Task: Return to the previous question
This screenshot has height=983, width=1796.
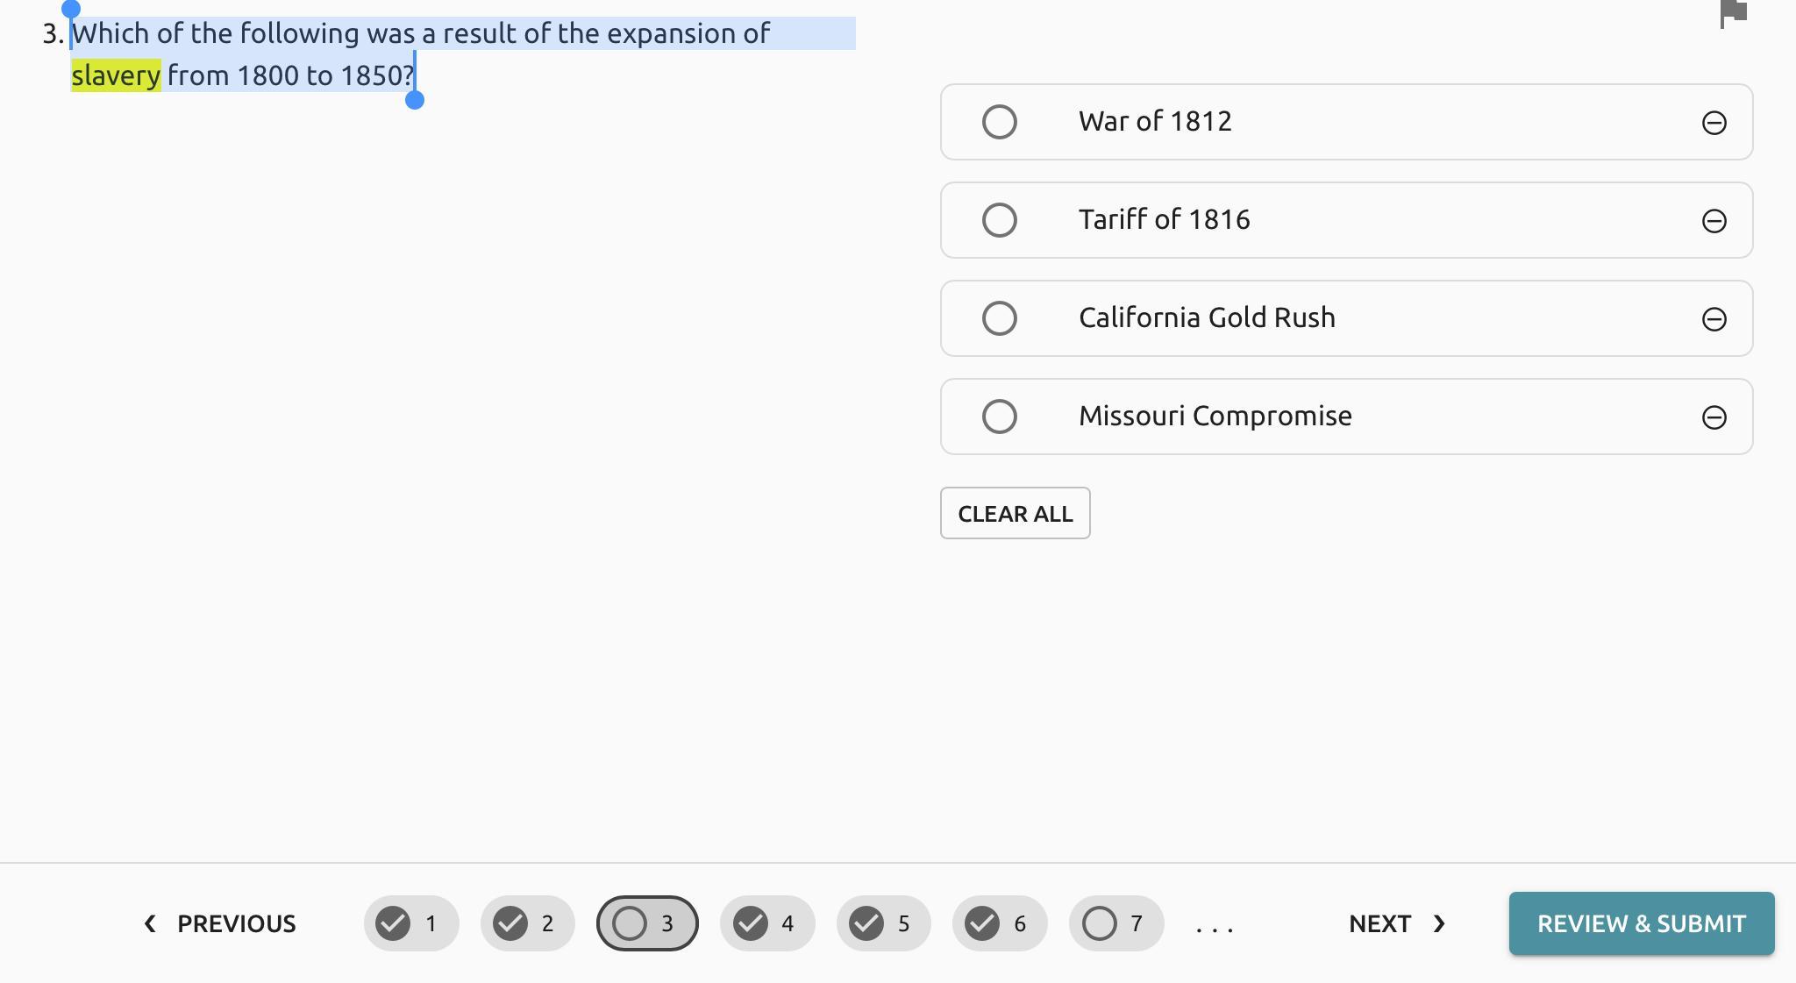Action: pos(220,923)
